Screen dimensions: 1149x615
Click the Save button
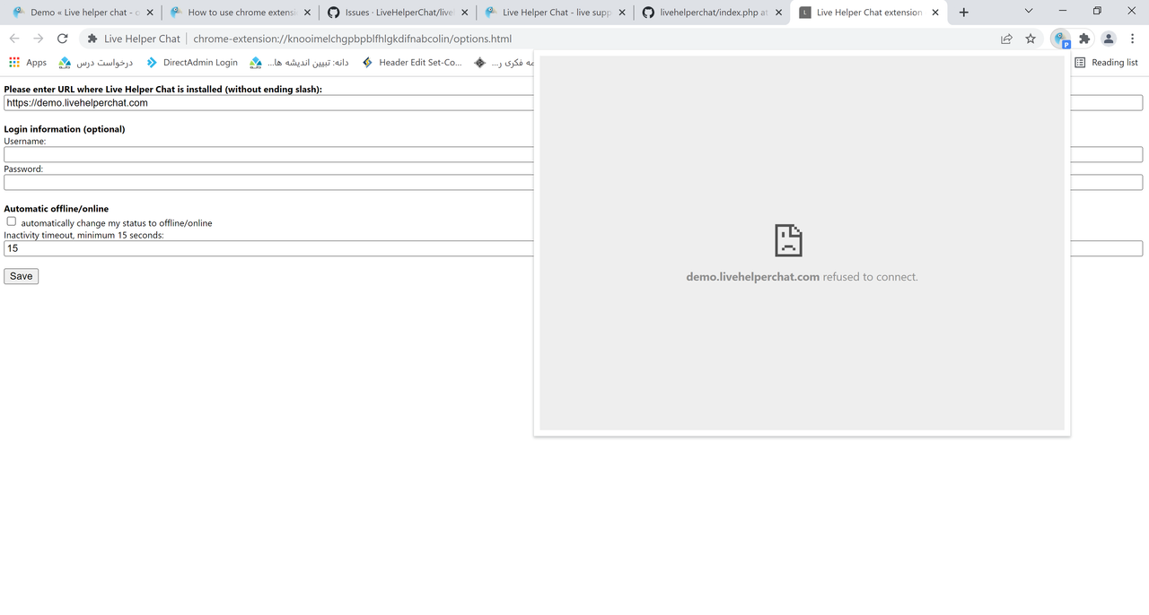click(x=22, y=276)
